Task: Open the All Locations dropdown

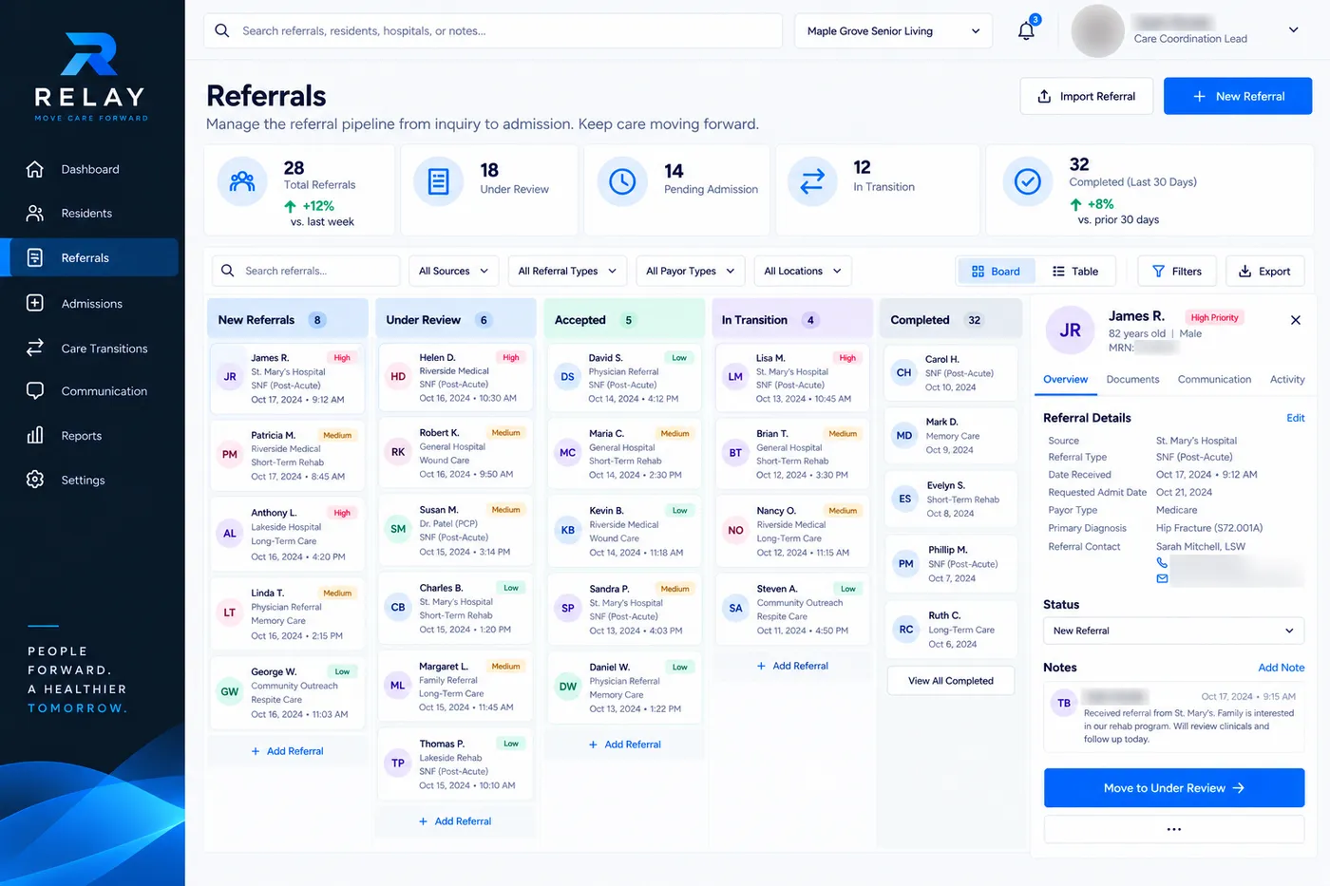Action: coord(803,271)
